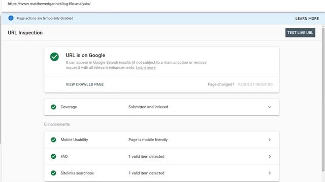The height and width of the screenshot is (182, 325).
Task: Click REQUEST INDEXING
Action: pyautogui.click(x=255, y=84)
